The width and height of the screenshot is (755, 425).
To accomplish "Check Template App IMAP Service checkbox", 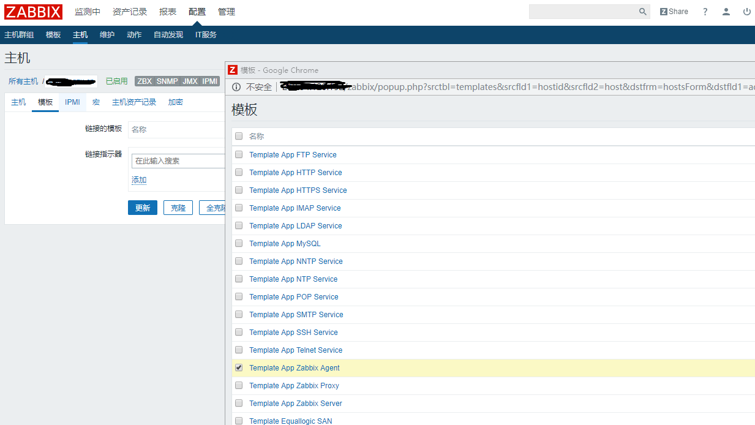I will tap(239, 208).
